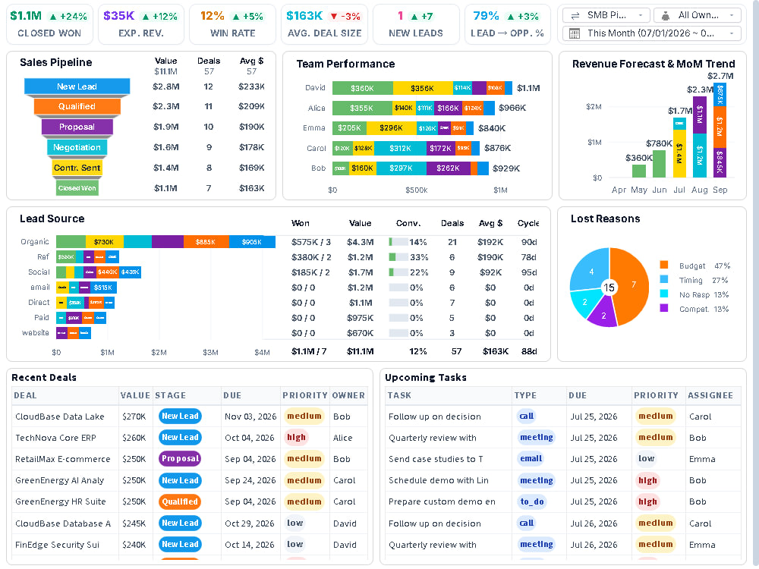The width and height of the screenshot is (759, 569).
Task: Select the Closed Won funnel stage
Action: click(77, 188)
